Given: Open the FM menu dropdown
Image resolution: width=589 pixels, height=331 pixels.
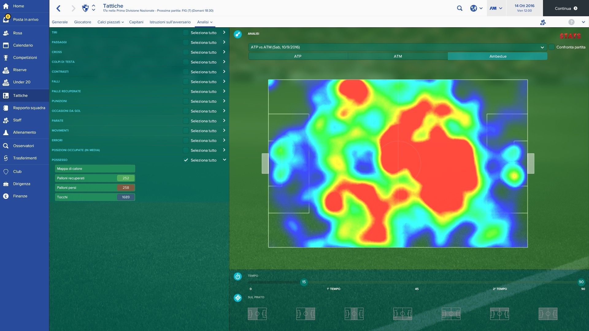Looking at the screenshot, I should point(496,8).
